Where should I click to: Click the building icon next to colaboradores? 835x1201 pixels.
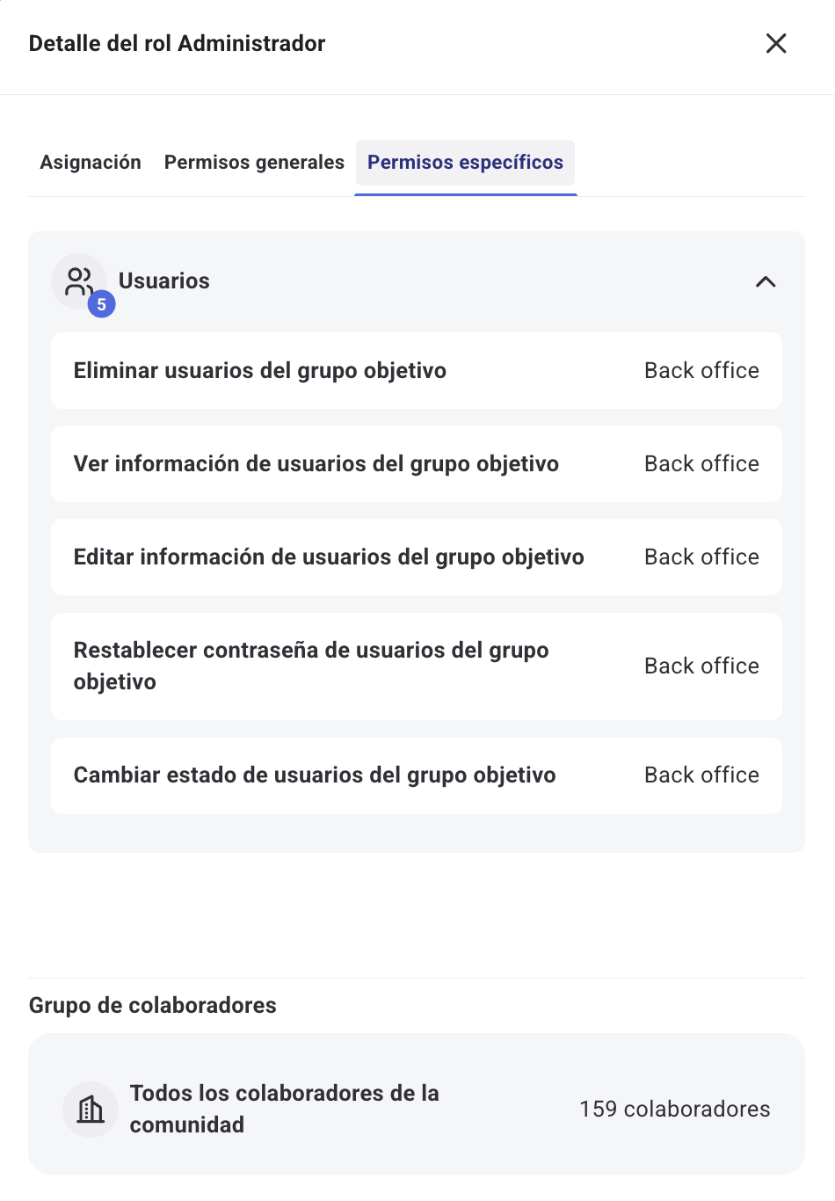click(91, 1110)
